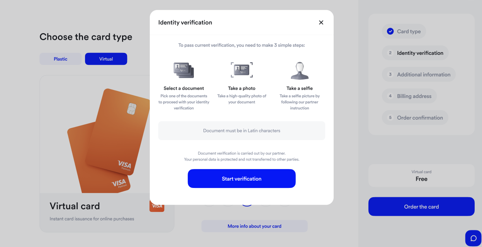Viewport: 482px width, 247px height.
Task: Switch card type to Plastic
Action: [x=61, y=59]
